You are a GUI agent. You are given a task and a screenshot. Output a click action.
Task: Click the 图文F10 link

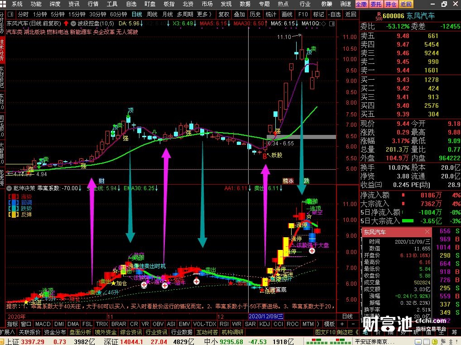325,332
